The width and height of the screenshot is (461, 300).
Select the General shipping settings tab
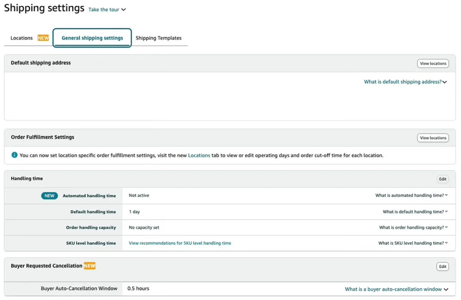[92, 38]
